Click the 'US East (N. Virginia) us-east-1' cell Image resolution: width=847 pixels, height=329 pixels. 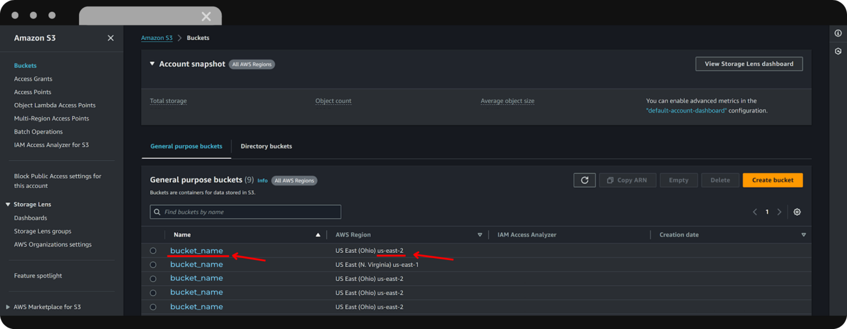[377, 265]
